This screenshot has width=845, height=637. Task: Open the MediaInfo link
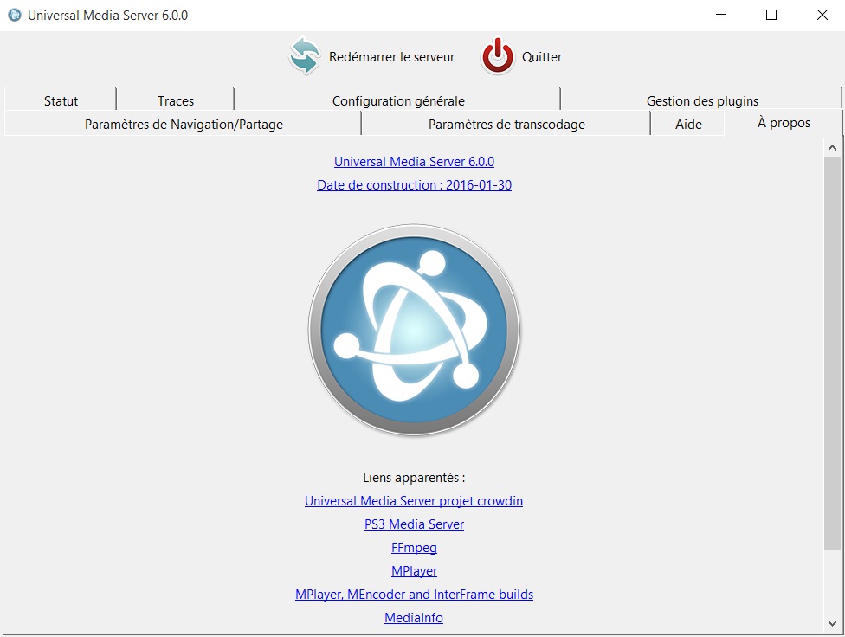click(x=414, y=618)
